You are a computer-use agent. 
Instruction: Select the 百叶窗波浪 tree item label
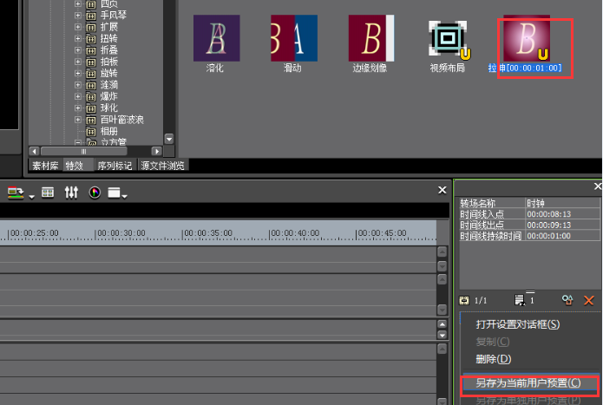coord(122,120)
